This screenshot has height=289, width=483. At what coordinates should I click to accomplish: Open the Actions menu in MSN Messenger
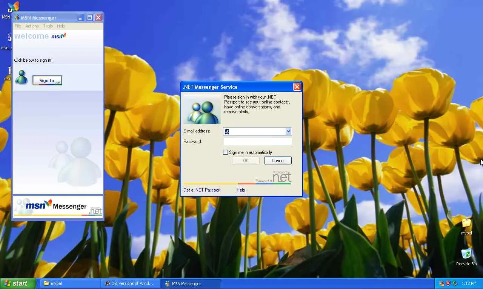pyautogui.click(x=32, y=26)
